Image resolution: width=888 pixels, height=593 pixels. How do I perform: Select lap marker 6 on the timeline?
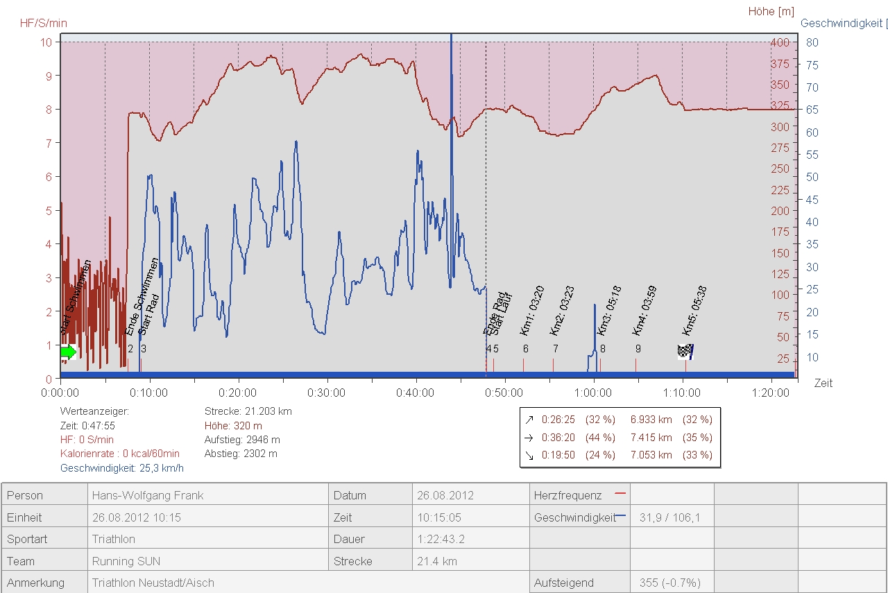[x=526, y=350]
